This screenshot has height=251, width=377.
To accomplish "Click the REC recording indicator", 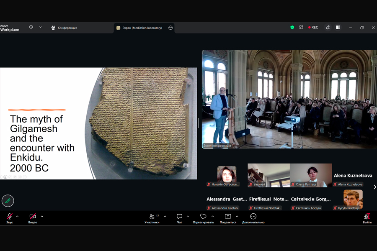I will coord(313,28).
